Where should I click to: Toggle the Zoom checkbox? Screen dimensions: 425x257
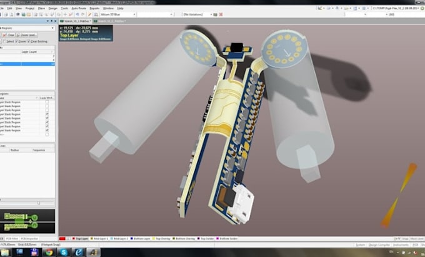click(x=16, y=41)
